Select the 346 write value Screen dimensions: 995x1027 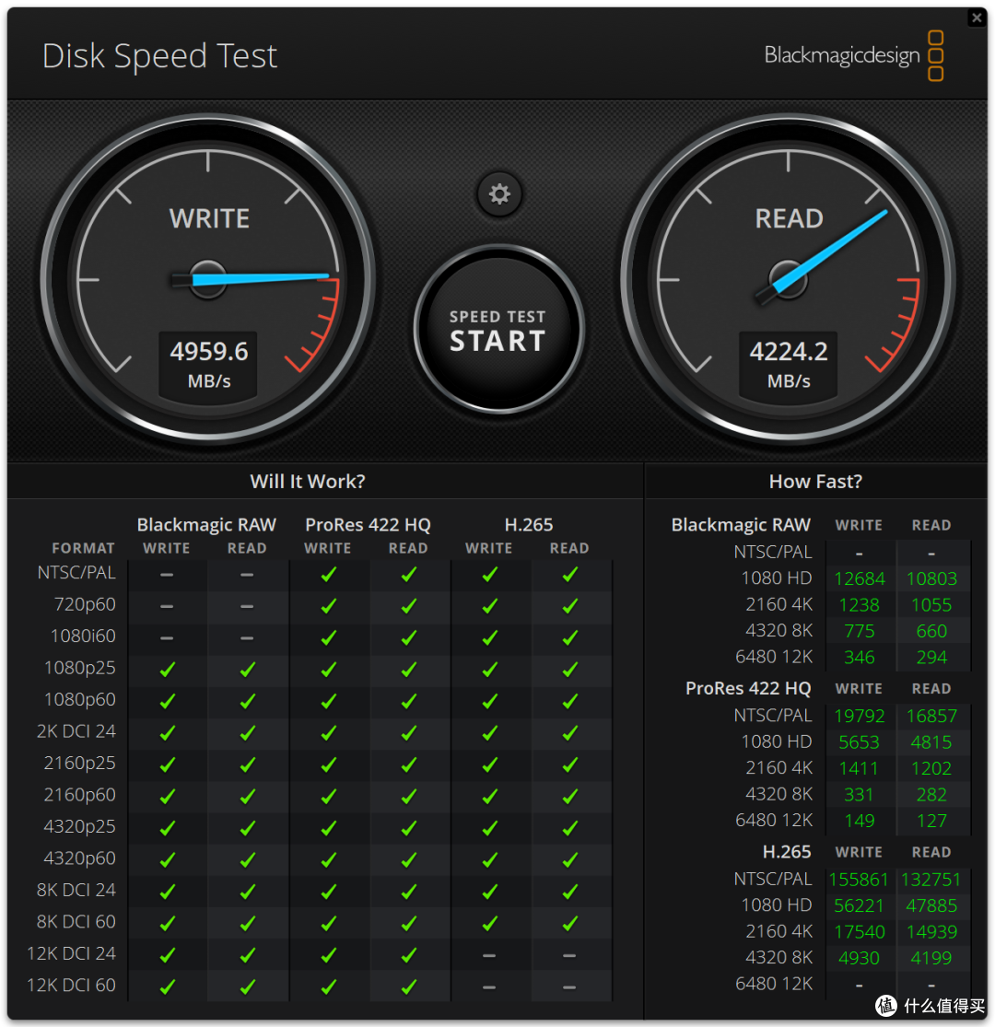860,658
